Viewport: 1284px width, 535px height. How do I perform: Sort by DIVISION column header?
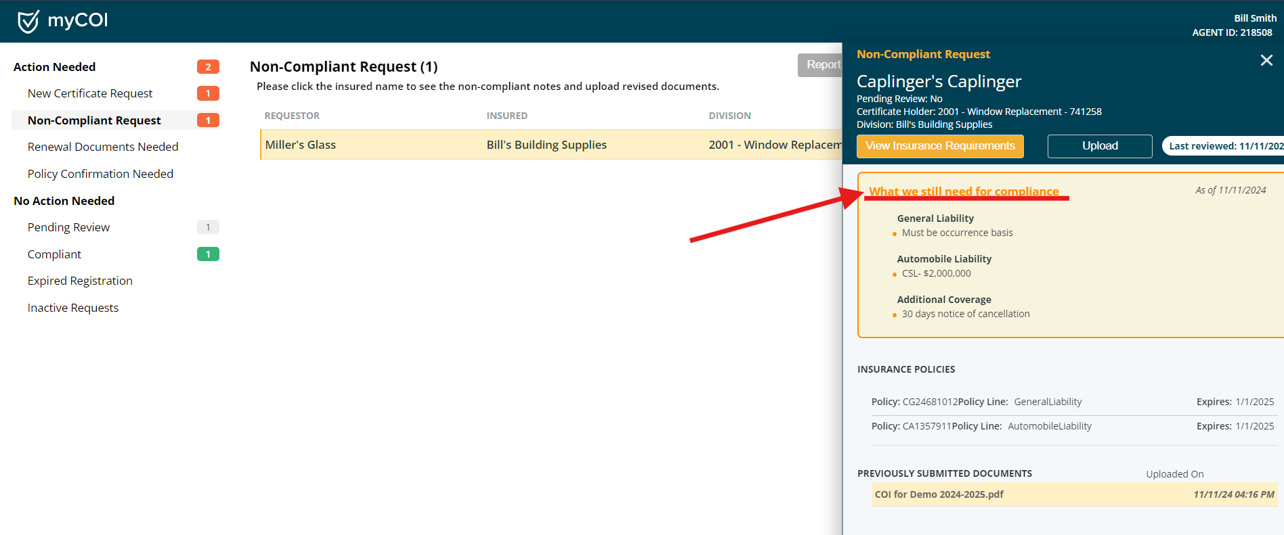tap(730, 116)
